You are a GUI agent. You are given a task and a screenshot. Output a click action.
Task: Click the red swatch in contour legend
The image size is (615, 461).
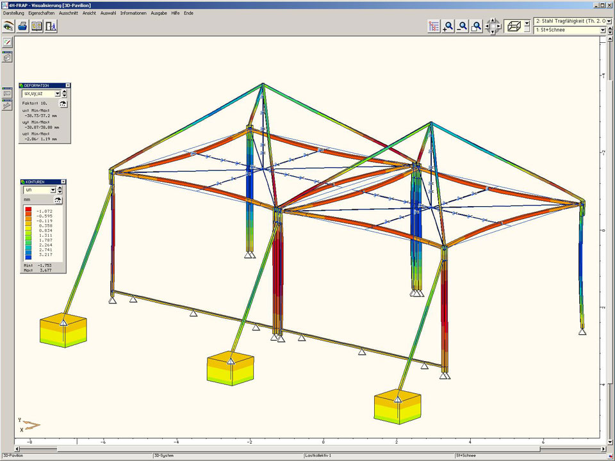[29, 211]
